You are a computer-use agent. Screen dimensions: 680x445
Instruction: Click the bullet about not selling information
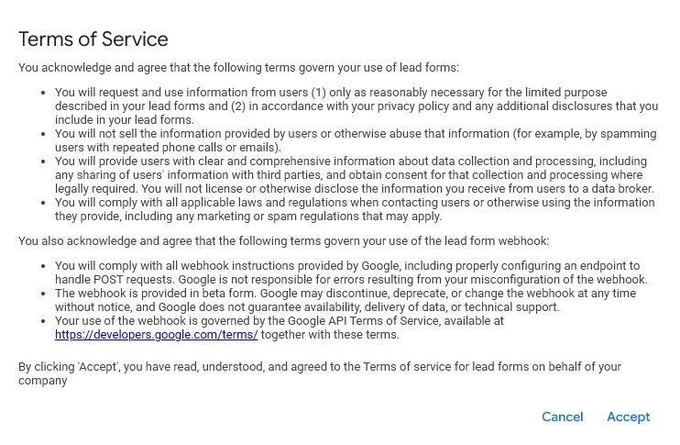(356, 140)
